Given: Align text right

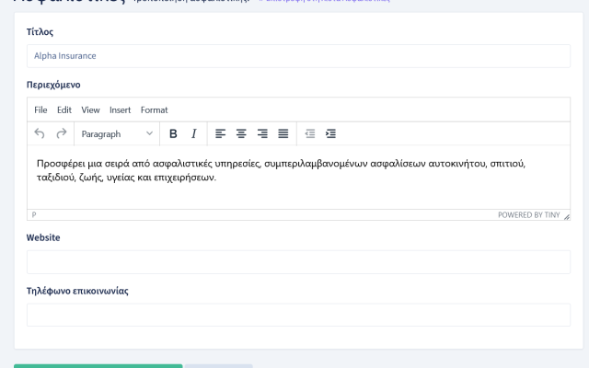Looking at the screenshot, I should 263,134.
